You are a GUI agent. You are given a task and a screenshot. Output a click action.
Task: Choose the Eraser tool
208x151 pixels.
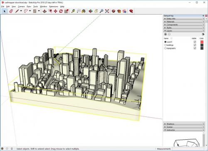pos(11,11)
